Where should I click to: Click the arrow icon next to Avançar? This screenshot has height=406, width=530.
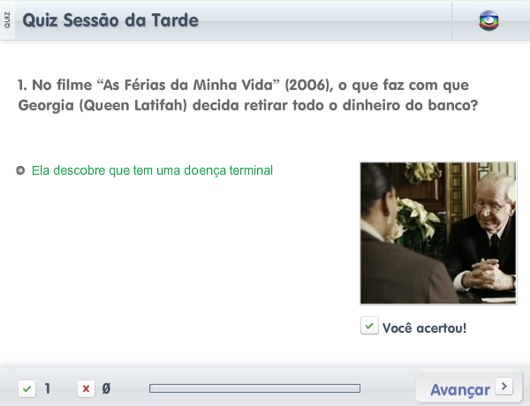[x=504, y=386]
